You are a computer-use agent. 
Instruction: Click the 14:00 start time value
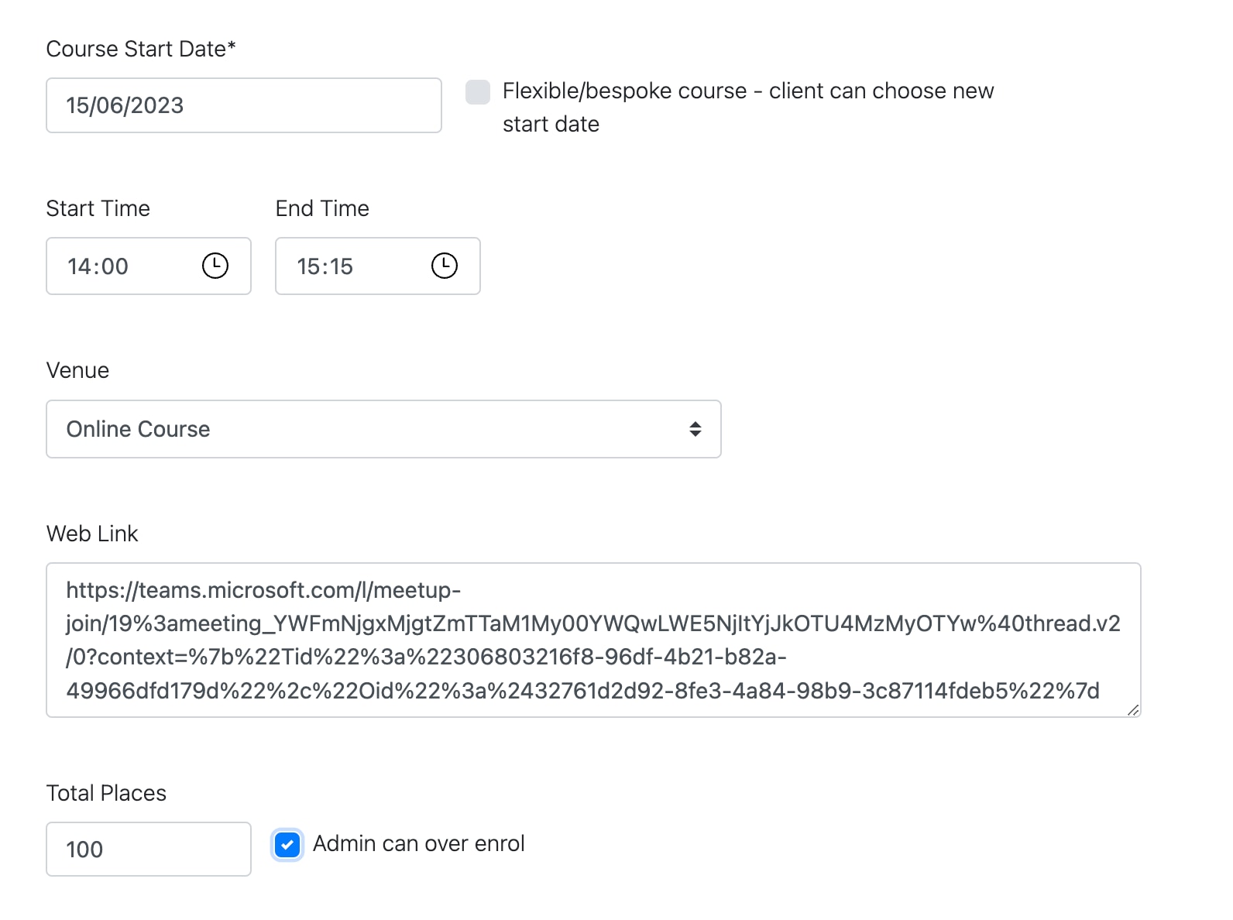(98, 266)
